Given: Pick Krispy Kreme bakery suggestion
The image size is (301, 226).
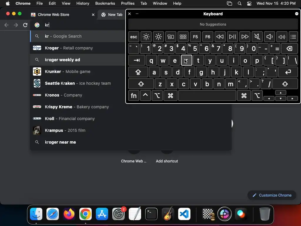Looking at the screenshot, I should 131,107.
